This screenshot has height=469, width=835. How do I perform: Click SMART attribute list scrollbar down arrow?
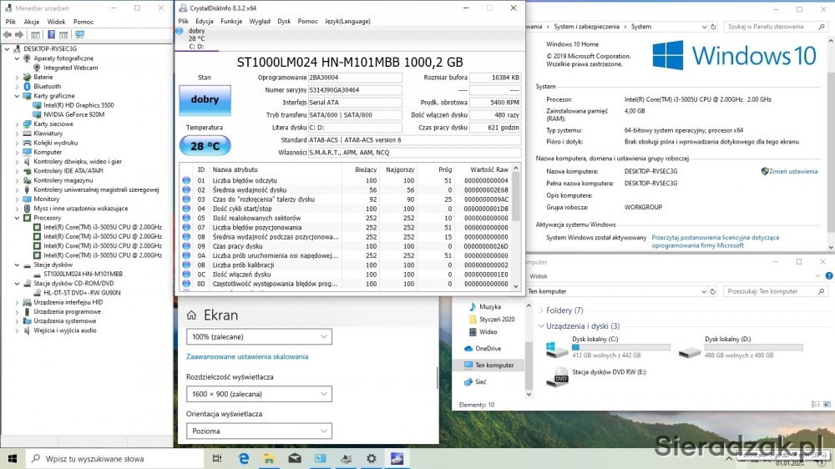515,286
